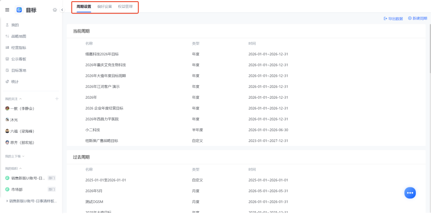Click date 2023-01-01~2027-12-31
The image size is (431, 214).
click(268, 141)
